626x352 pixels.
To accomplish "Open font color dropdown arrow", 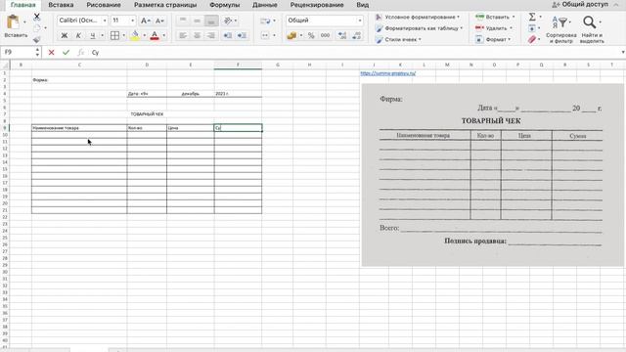I will 163,35.
